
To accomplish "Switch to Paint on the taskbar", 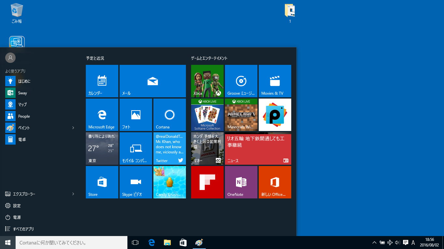I will point(199,243).
